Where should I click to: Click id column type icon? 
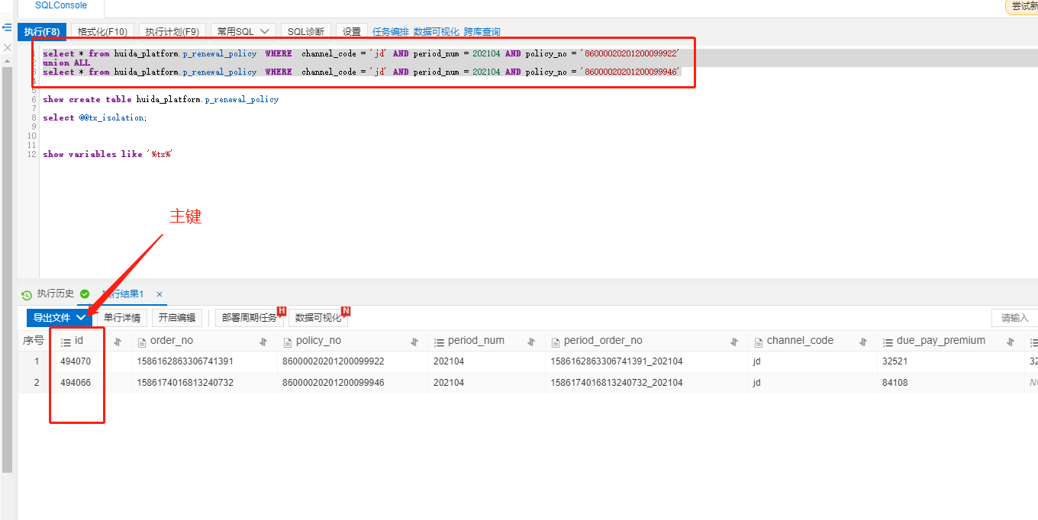click(x=66, y=342)
